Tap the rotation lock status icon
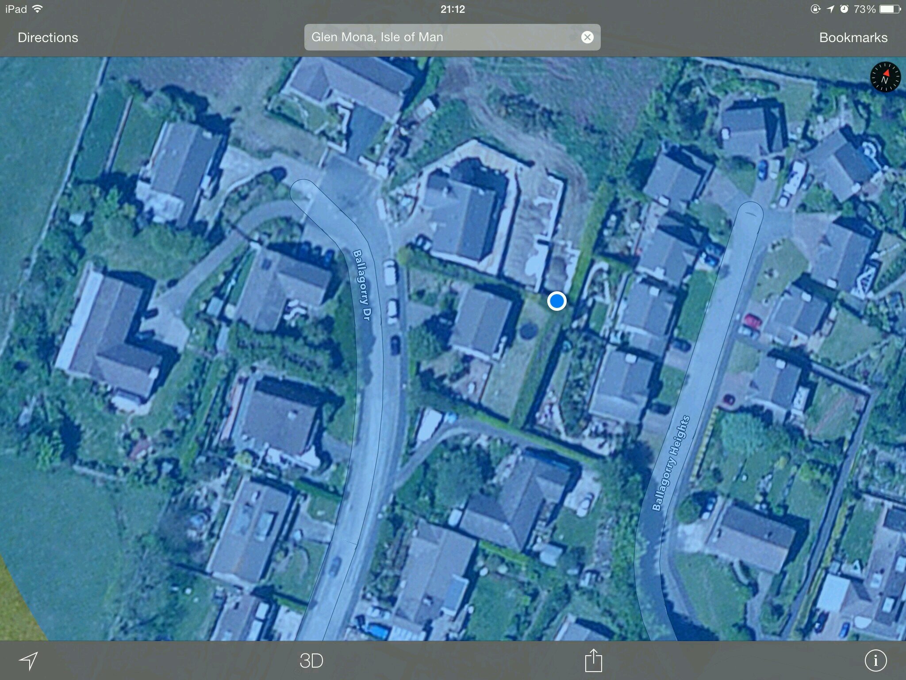906x680 pixels. (815, 9)
